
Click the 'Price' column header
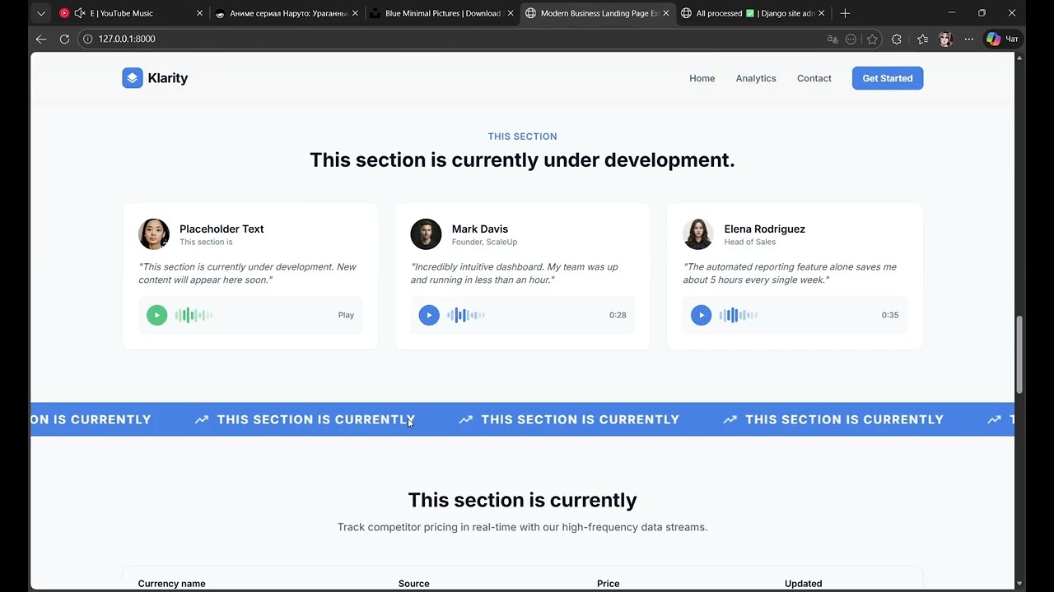point(609,584)
